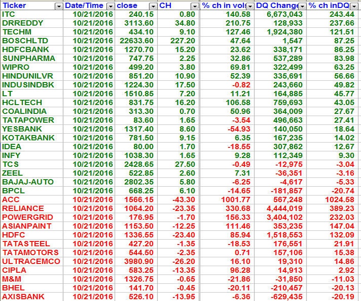The image size is (361, 301).
Task: Select the RELIANCE ticker cell
Action: (x=23, y=208)
